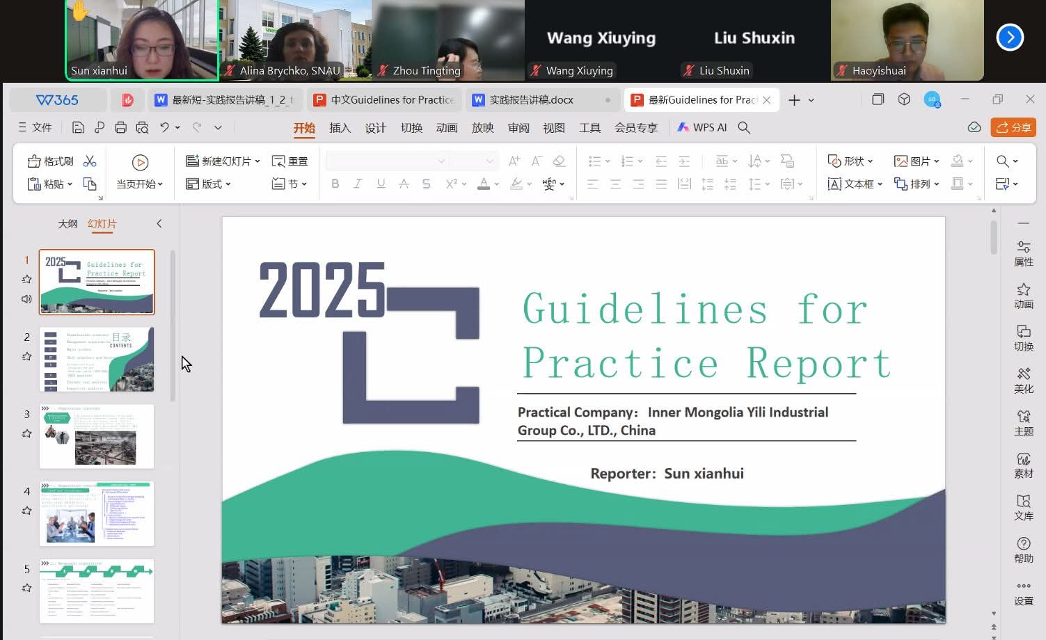Open the Beautify (美化) side panel icon

(1023, 381)
